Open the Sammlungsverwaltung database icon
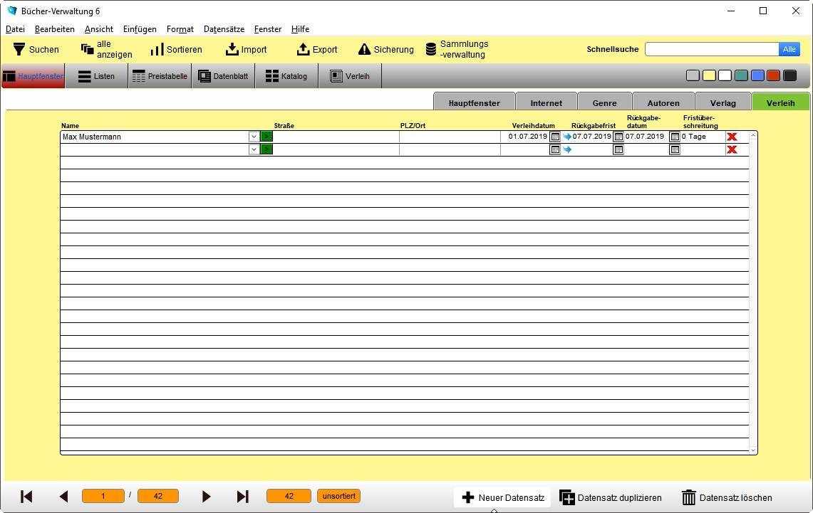This screenshot has height=513, width=813. (x=431, y=49)
